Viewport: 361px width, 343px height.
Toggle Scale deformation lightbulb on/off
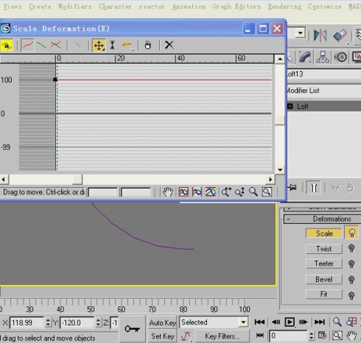[x=352, y=233]
